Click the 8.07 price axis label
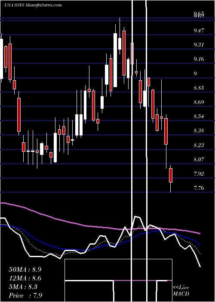This screenshot has width=215, height=302. (x=199, y=159)
